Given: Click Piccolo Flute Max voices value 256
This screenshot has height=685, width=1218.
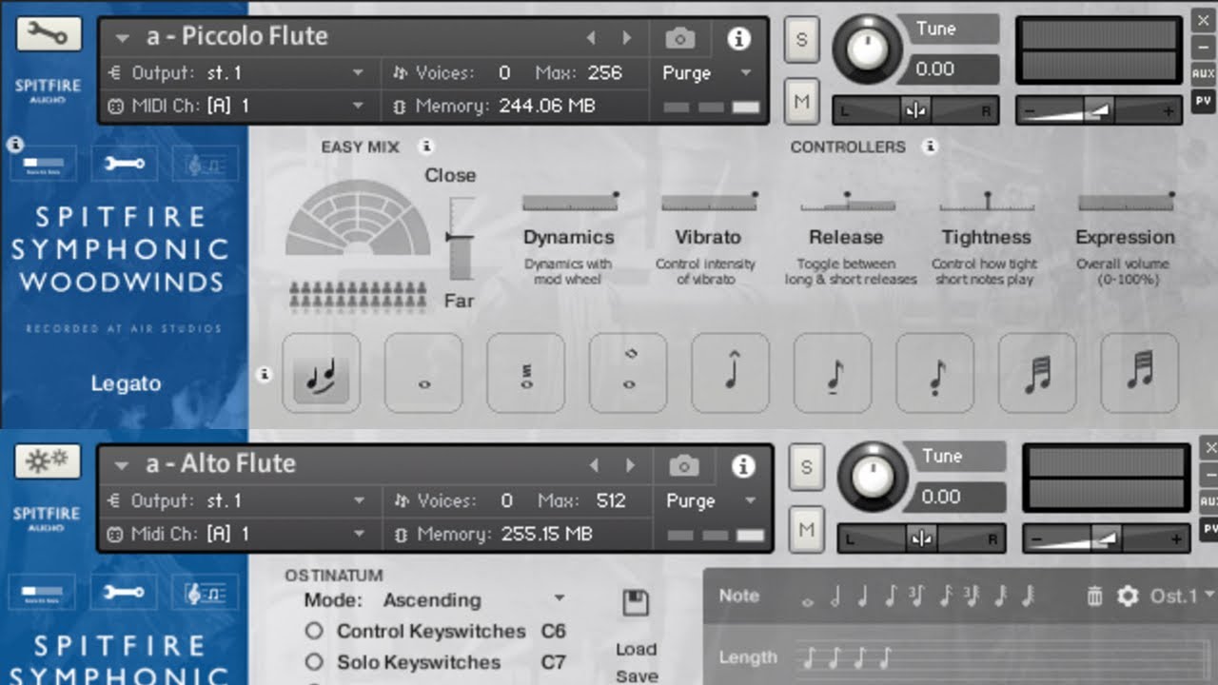Looking at the screenshot, I should coord(604,72).
